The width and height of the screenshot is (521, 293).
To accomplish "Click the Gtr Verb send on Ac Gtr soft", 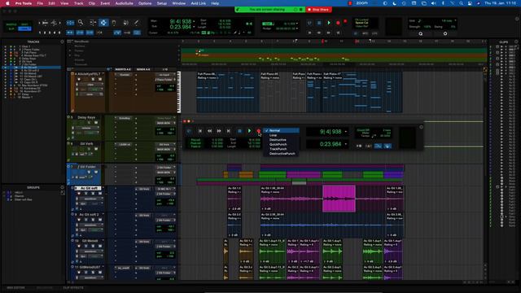I will click(144, 189).
